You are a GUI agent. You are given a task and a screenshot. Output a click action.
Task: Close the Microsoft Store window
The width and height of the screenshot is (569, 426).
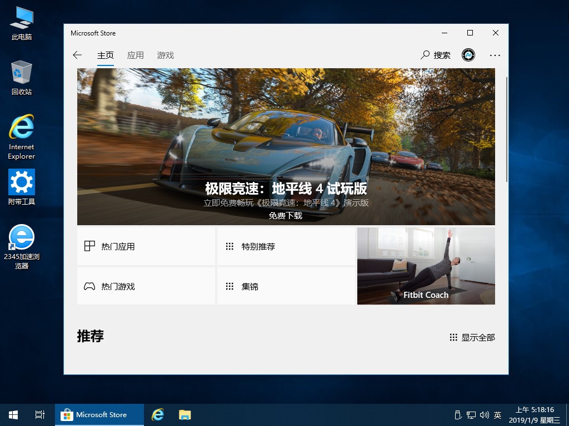[x=496, y=33]
